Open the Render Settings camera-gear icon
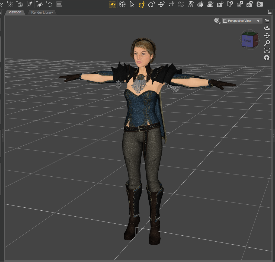The image size is (275, 262). [x=250, y=4]
